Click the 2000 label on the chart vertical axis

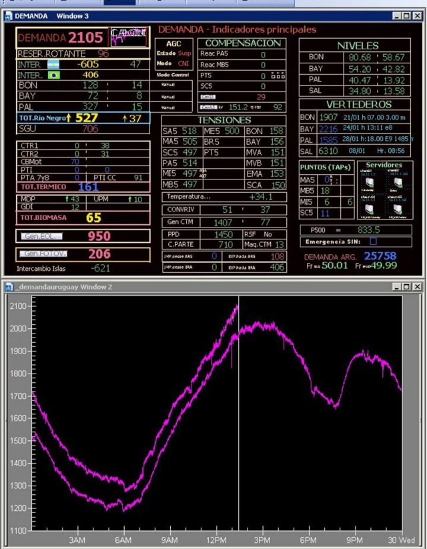pos(18,329)
